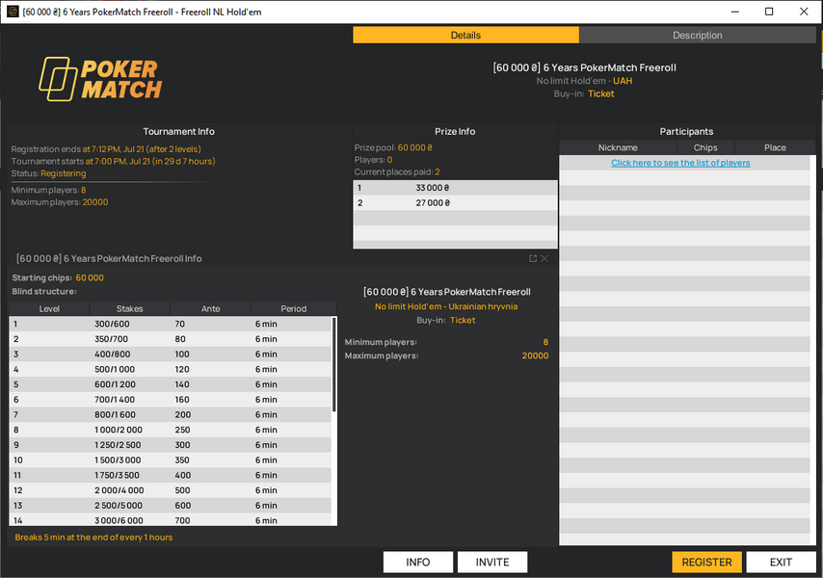The width and height of the screenshot is (823, 578).
Task: Select second place prize row 27 000
Action: 455,203
